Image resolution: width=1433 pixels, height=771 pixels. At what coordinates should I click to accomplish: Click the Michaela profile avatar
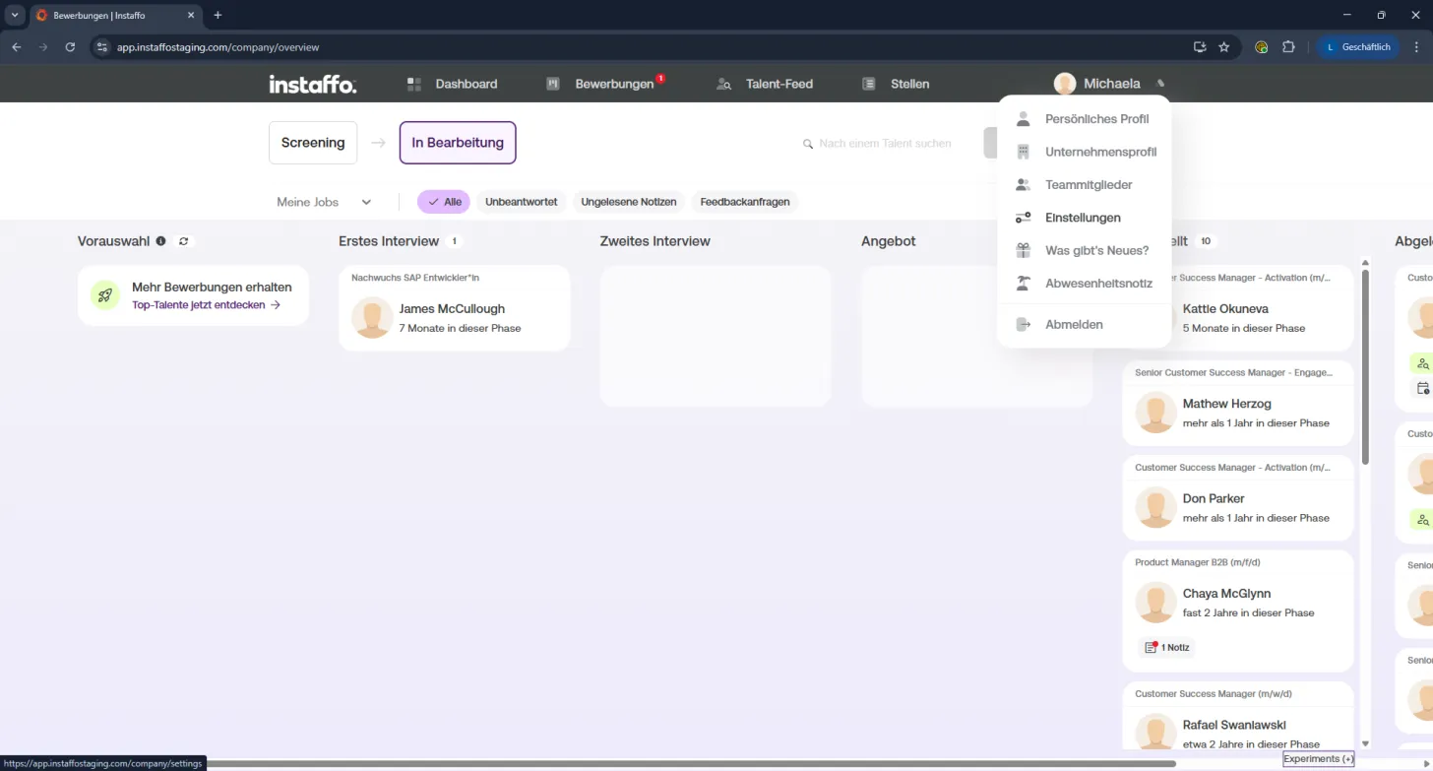tap(1065, 84)
